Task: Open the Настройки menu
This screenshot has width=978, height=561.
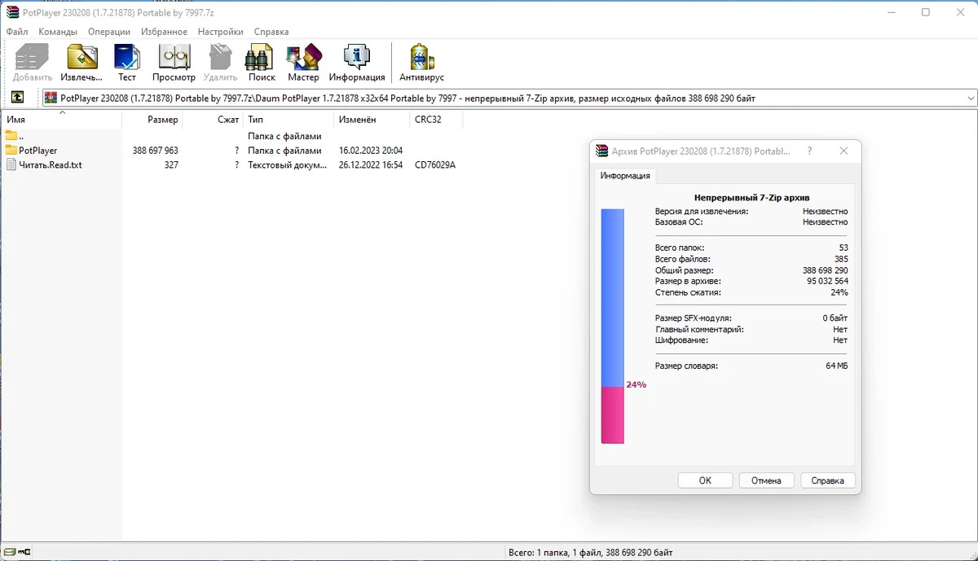Action: [x=220, y=32]
